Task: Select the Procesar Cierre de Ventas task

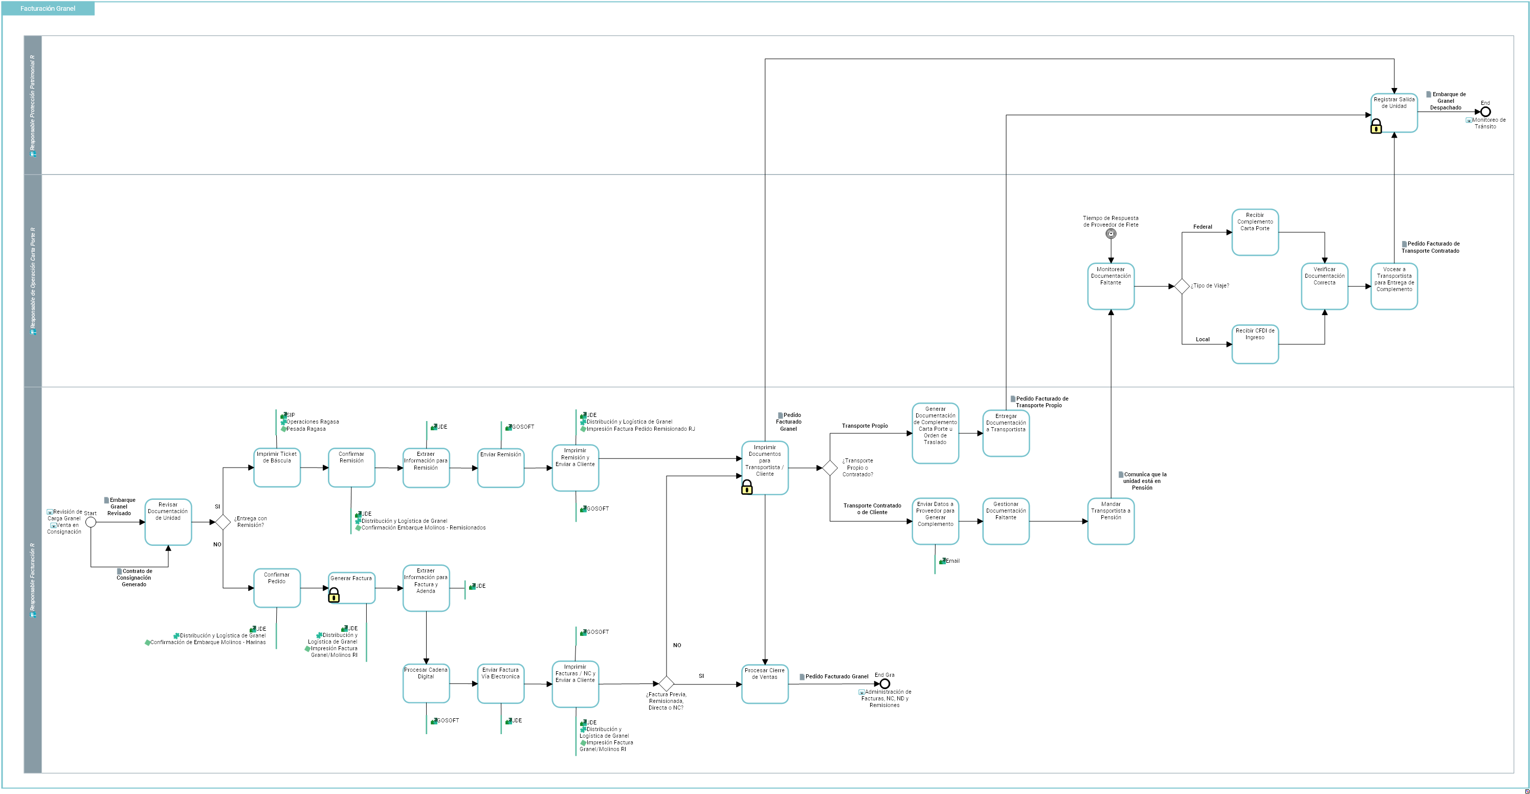Action: 765,684
